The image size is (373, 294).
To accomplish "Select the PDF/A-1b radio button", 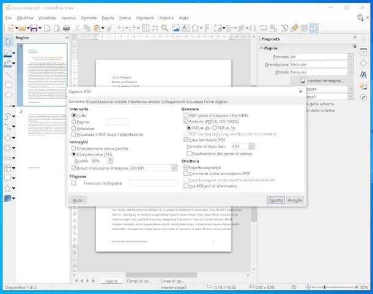I will (x=215, y=127).
